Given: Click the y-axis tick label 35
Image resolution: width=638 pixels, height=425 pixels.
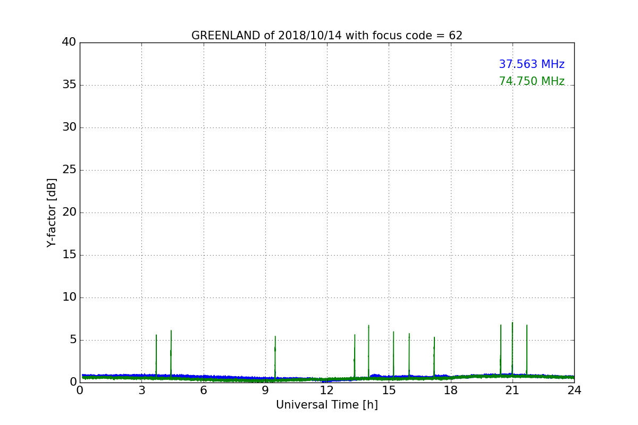Looking at the screenshot, I should point(69,84).
